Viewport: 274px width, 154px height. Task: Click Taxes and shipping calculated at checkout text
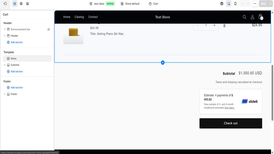pos(239,82)
